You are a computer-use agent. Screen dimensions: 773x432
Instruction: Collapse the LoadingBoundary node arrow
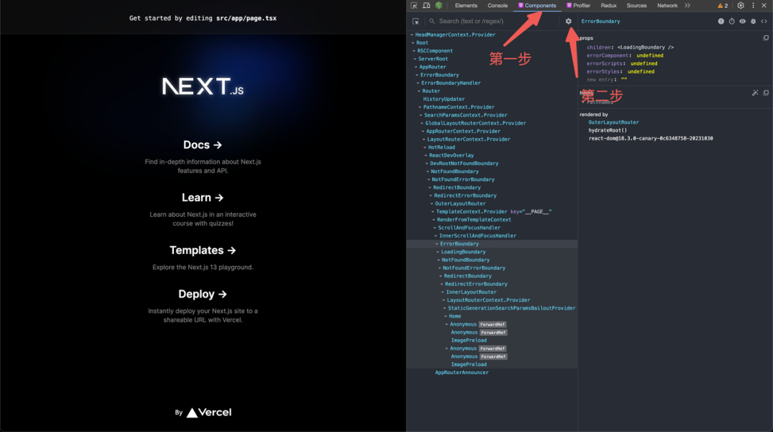(438, 252)
